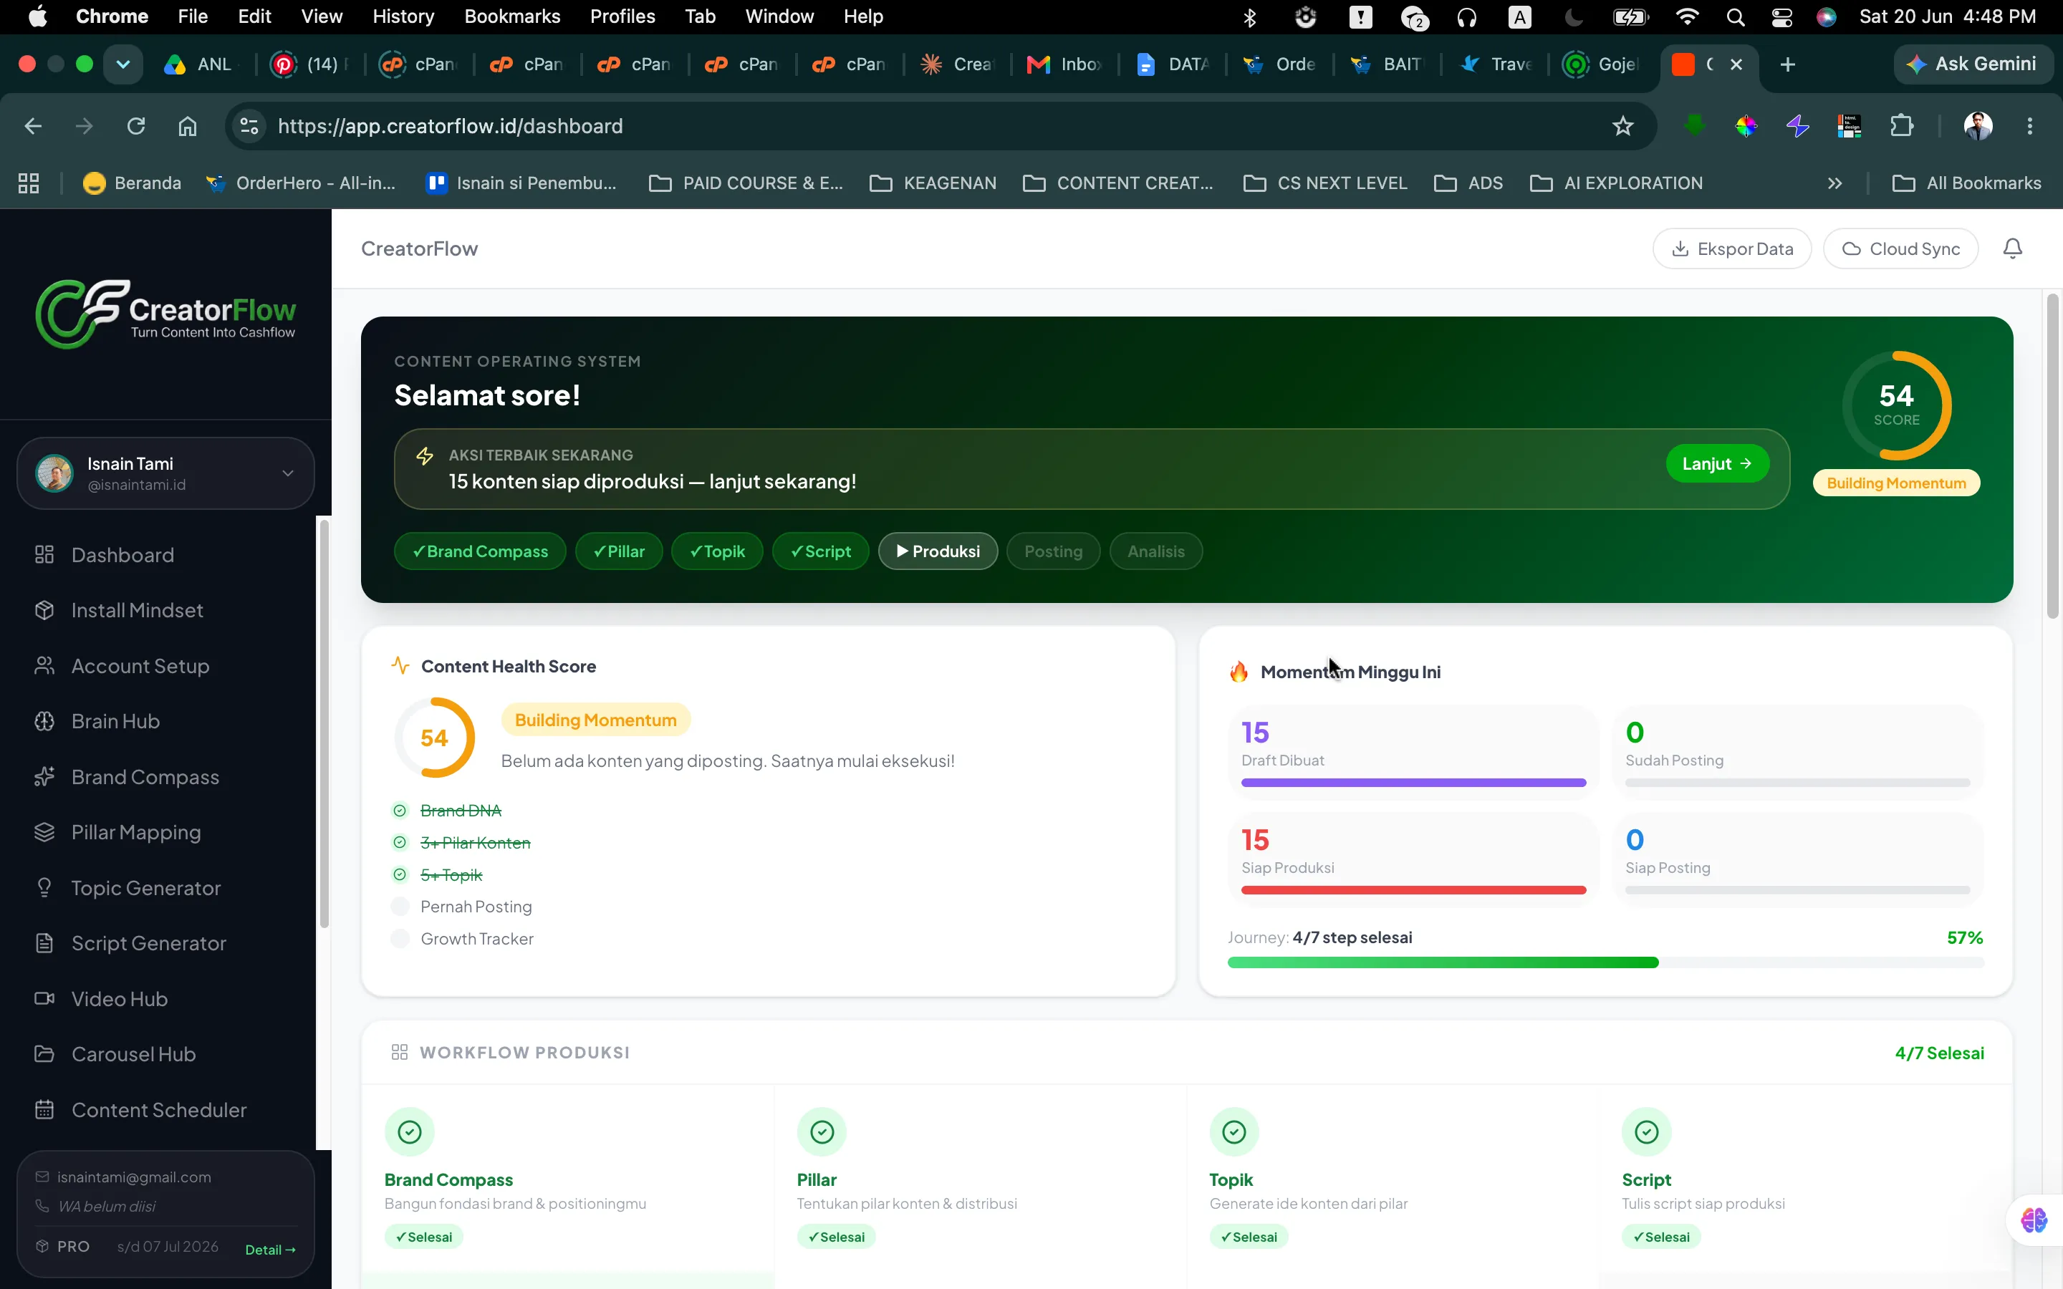Image resolution: width=2063 pixels, height=1289 pixels.
Task: Click the purple Draft Dibuat progress bar
Action: tap(1413, 783)
